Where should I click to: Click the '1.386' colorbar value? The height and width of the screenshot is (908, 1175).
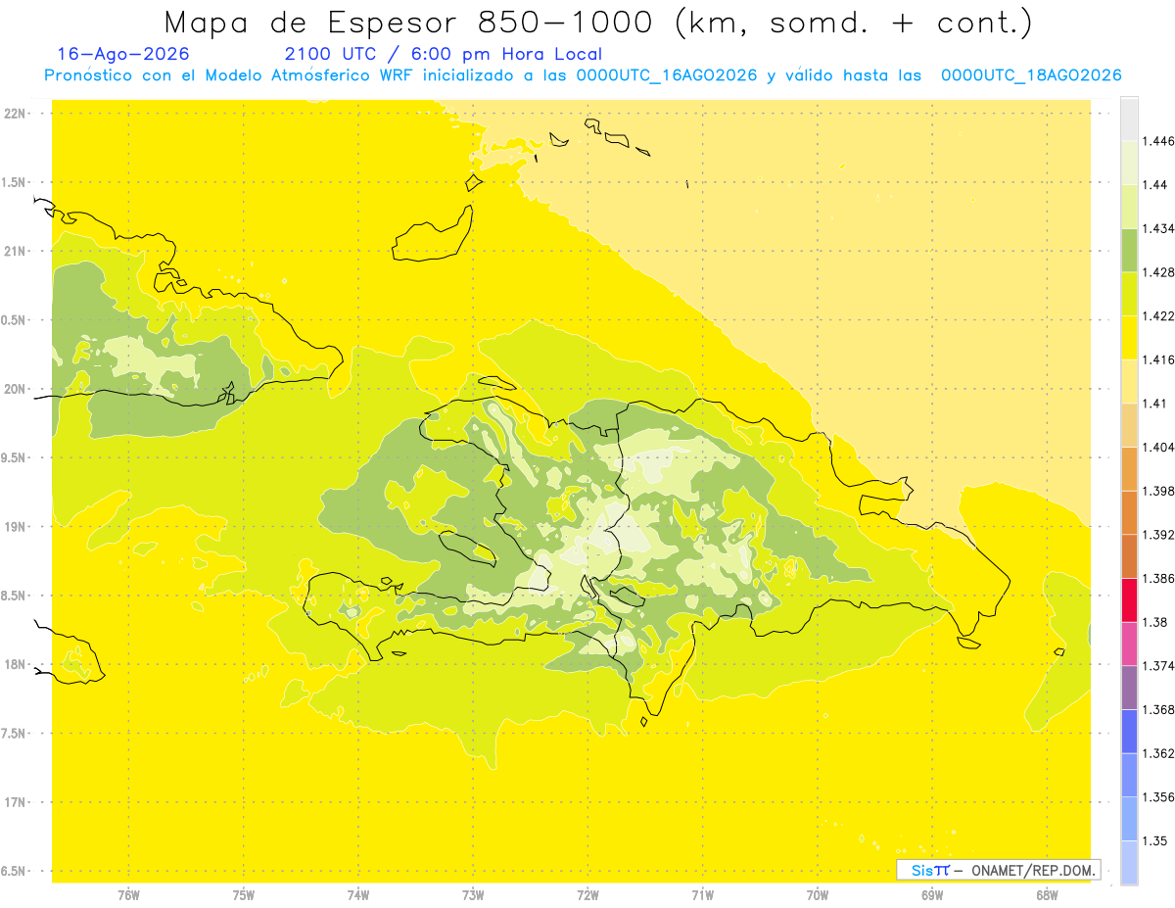[1158, 578]
